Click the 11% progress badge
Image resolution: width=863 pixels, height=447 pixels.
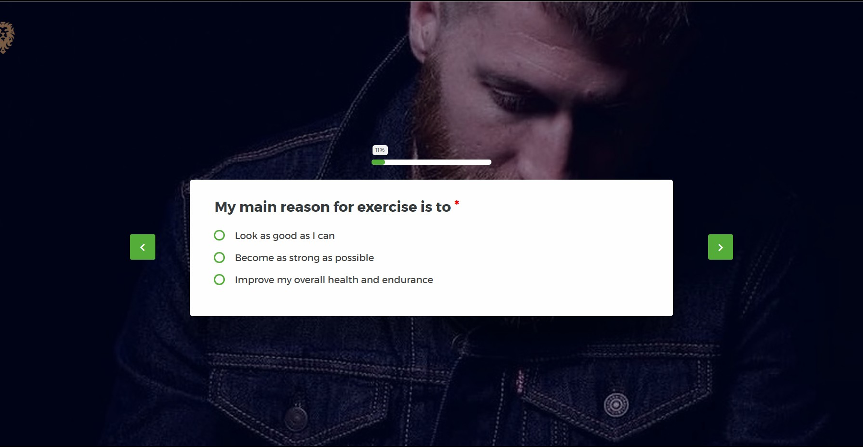380,150
